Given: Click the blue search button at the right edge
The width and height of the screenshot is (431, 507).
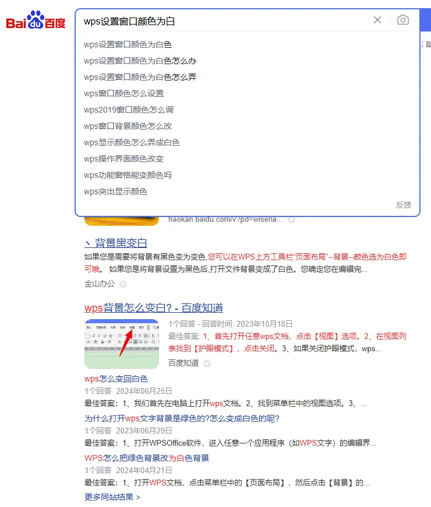Looking at the screenshot, I should pyautogui.click(x=425, y=20).
